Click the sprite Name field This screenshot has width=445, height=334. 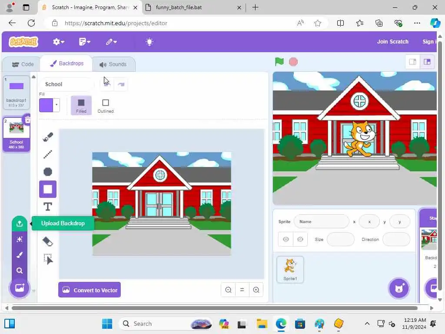(x=322, y=221)
